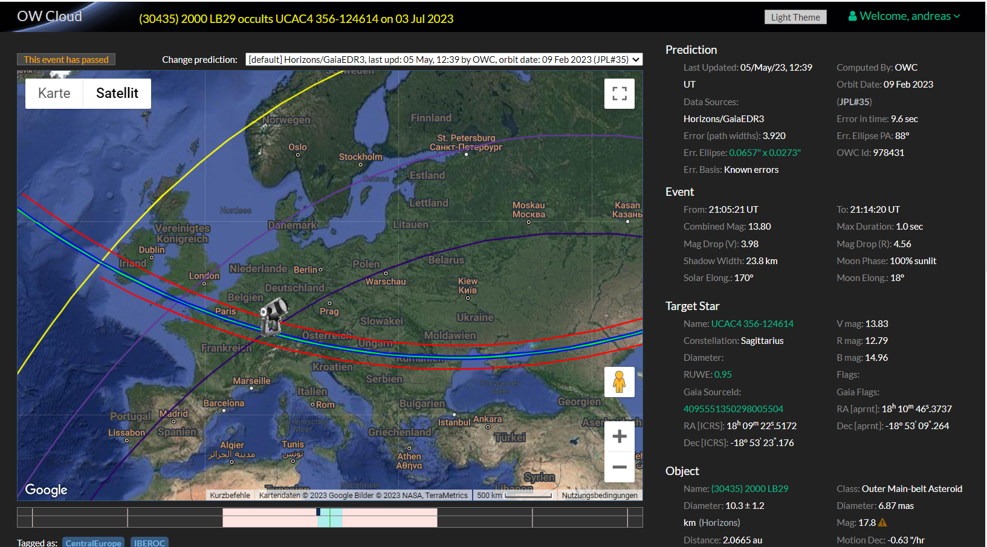Select the IBEROC tag
This screenshot has width=987, height=547.
click(149, 542)
